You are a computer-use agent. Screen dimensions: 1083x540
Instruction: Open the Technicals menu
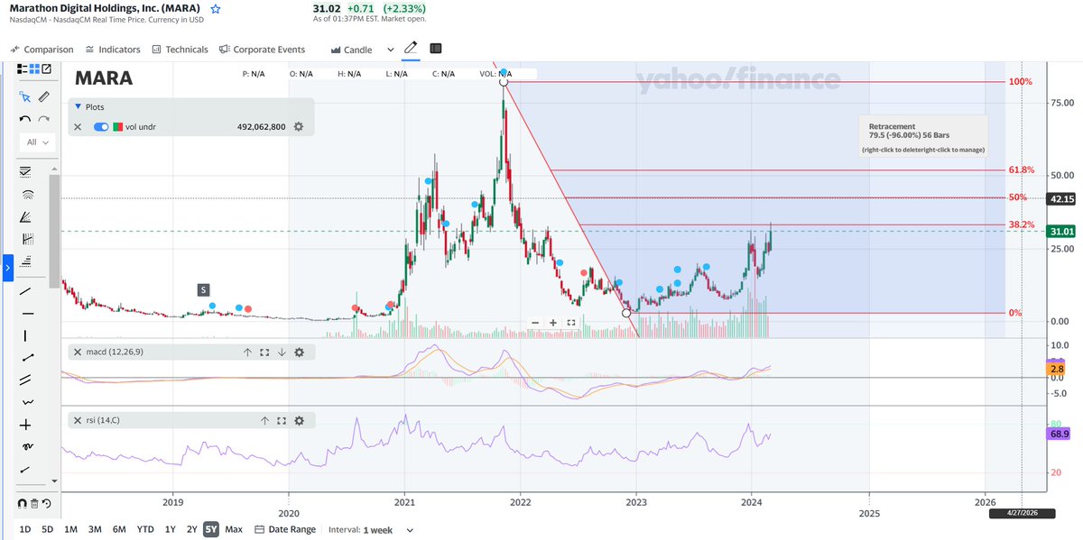(x=180, y=50)
